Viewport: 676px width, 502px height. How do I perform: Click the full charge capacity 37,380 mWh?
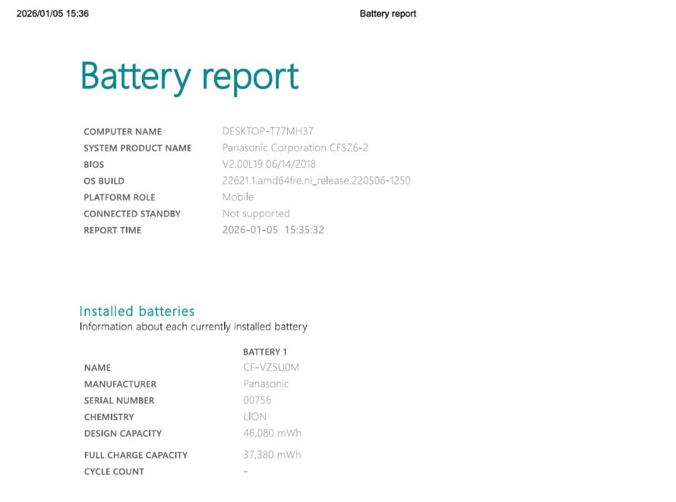coord(272,455)
